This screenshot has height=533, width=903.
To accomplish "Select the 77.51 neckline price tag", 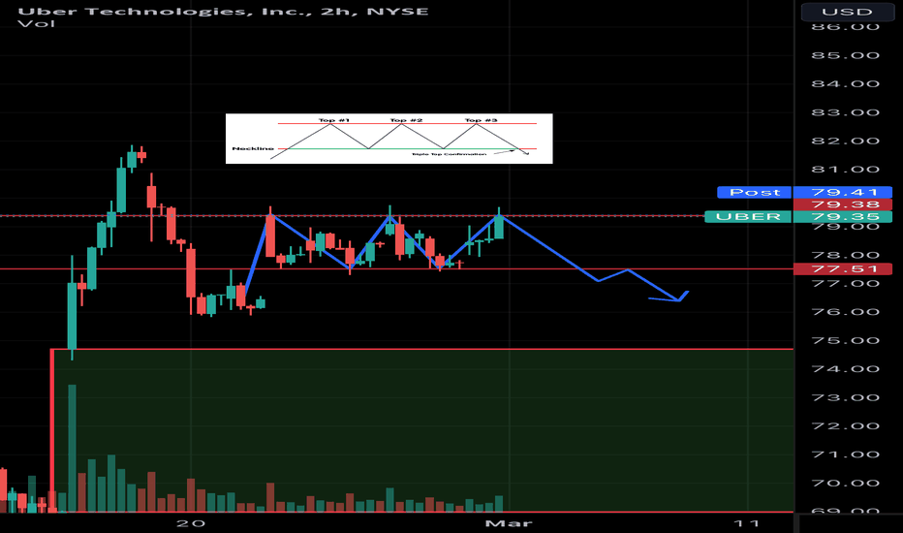I will pyautogui.click(x=843, y=269).
